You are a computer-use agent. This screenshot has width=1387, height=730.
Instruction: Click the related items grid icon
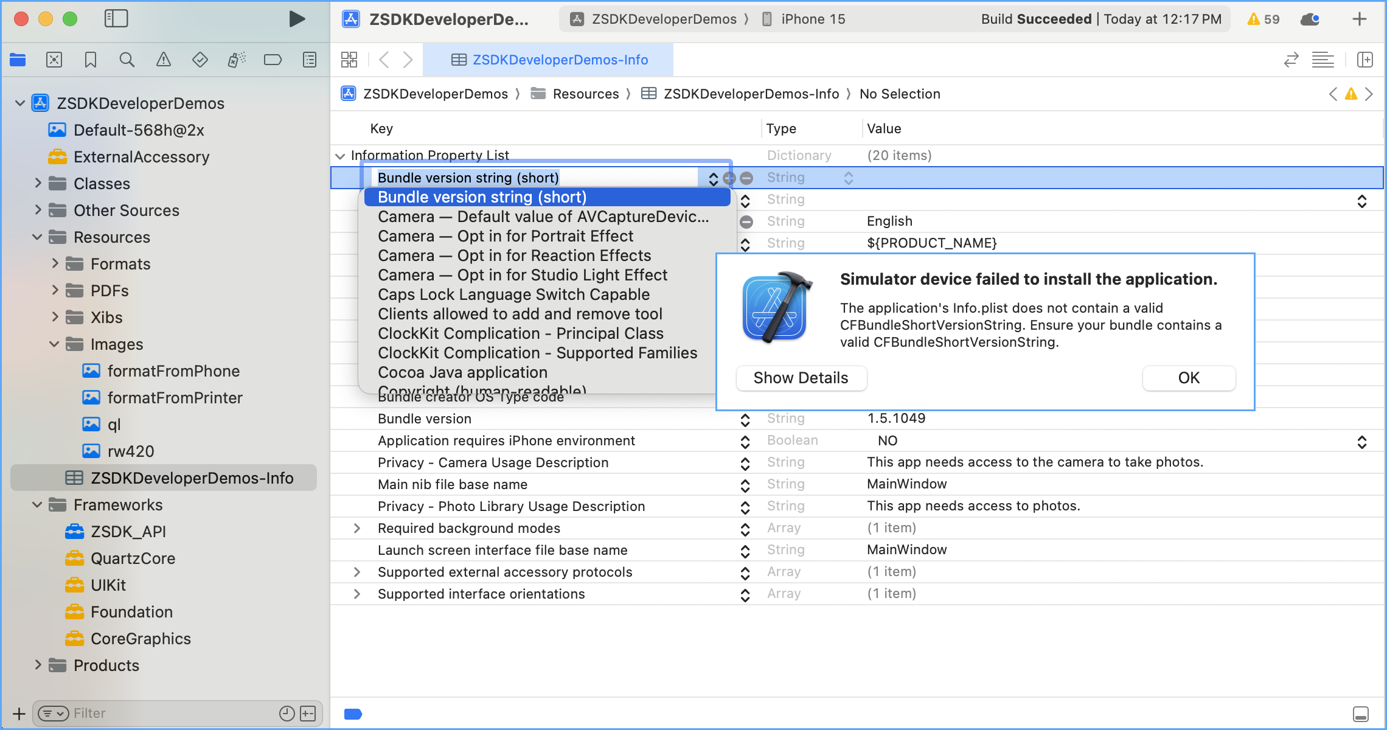coord(349,60)
